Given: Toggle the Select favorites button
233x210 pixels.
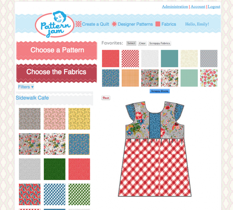Looking at the screenshot, I should click(x=131, y=43).
